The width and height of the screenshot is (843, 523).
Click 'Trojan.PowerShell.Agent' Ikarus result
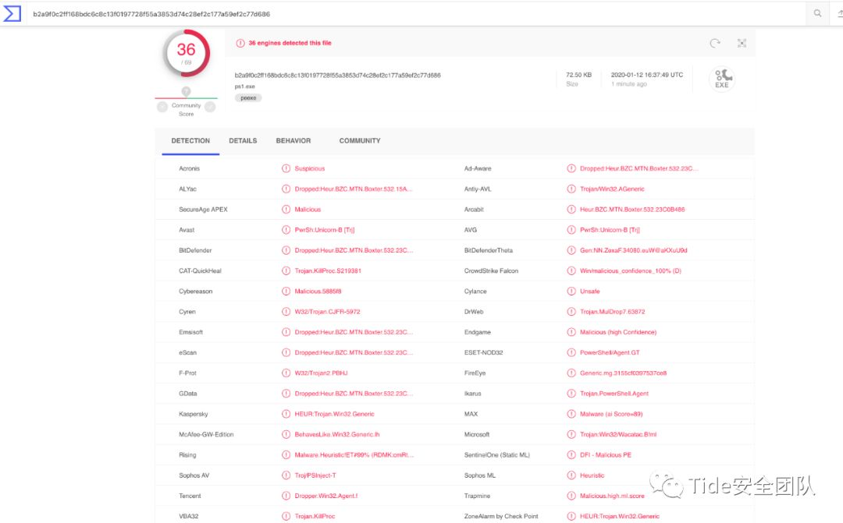[614, 394]
